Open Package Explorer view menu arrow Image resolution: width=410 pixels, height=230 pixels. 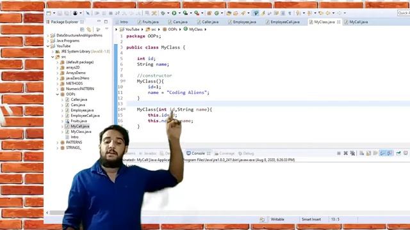(107, 29)
